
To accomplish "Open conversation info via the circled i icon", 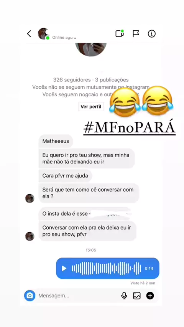I will (x=151, y=33).
